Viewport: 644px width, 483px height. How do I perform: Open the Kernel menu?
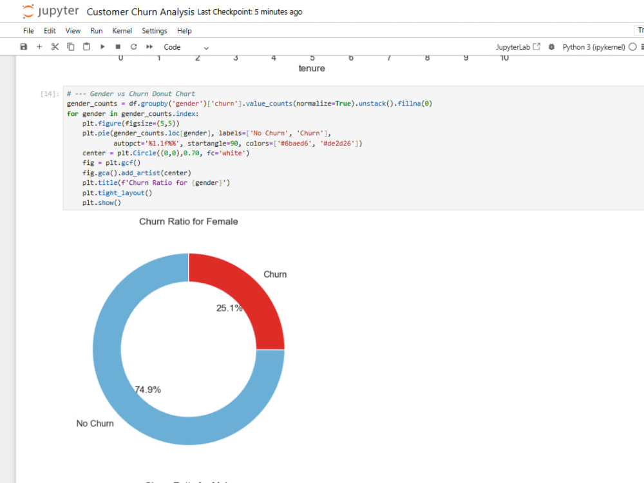[122, 31]
